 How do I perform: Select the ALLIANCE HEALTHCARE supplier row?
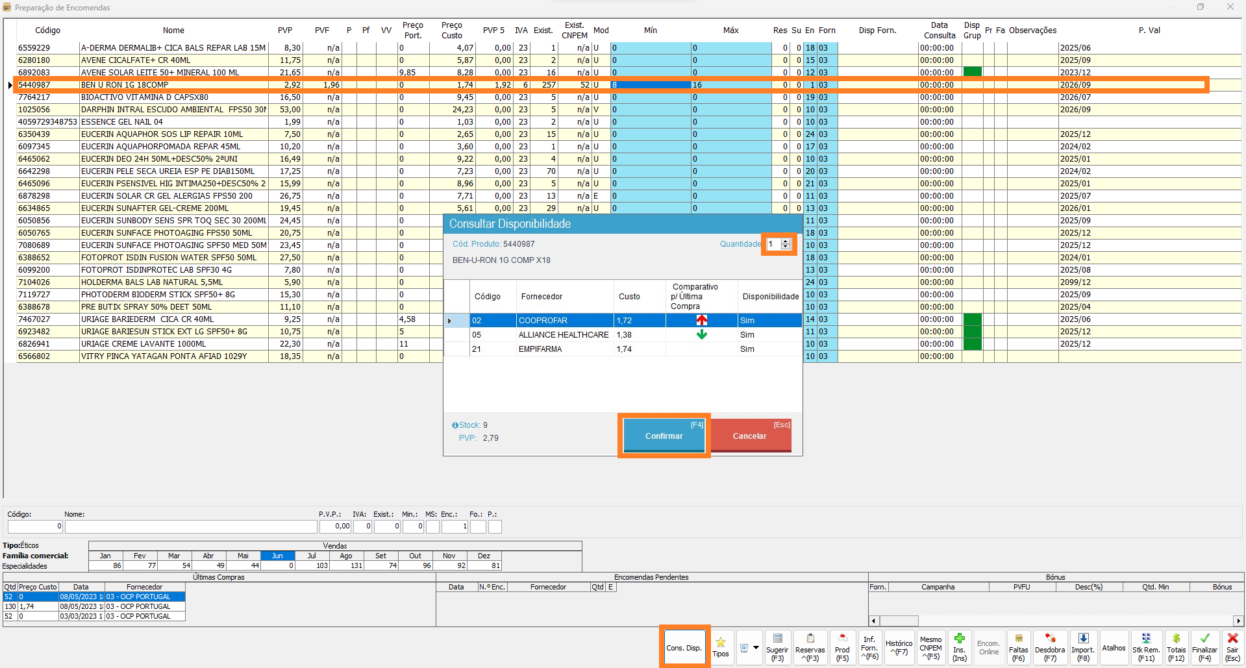(563, 335)
